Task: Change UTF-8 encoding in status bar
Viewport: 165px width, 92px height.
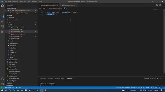Action: coord(140,88)
